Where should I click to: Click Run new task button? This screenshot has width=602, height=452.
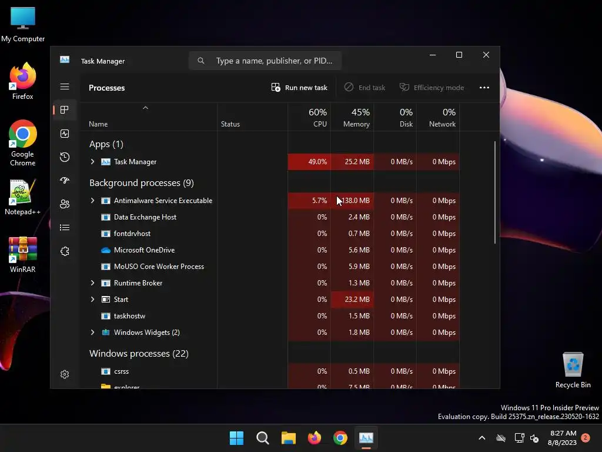[299, 88]
